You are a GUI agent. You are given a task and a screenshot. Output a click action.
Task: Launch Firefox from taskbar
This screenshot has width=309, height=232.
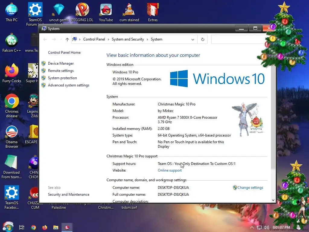(x=45, y=227)
